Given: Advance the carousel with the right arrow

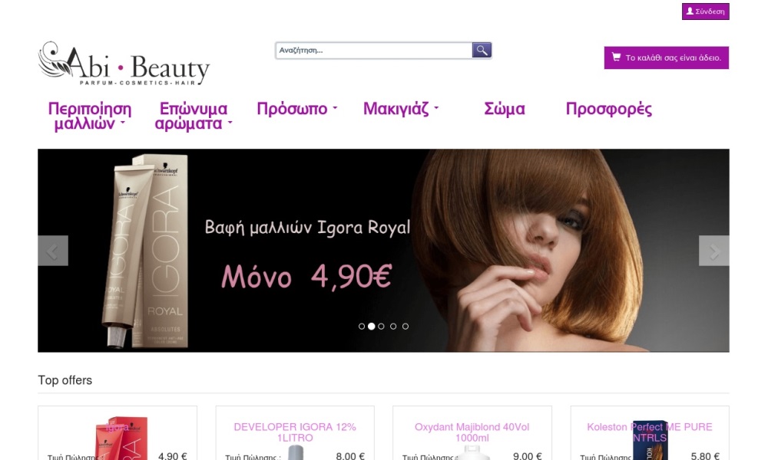Looking at the screenshot, I should pos(713,251).
